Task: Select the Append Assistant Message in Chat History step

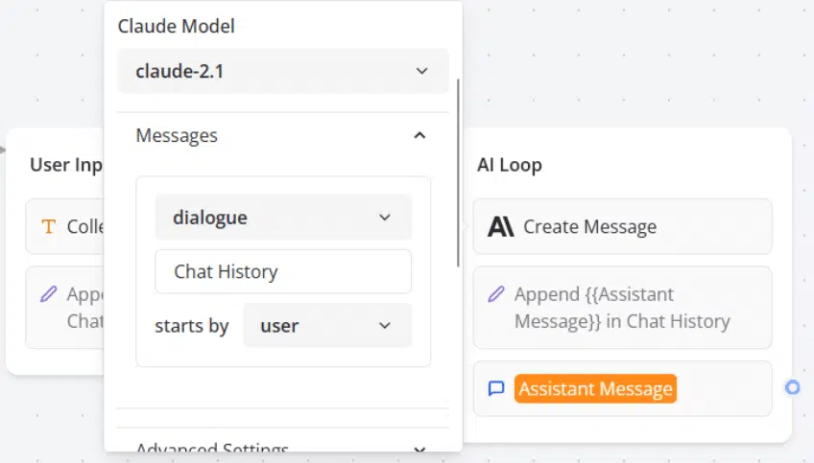Action: [x=622, y=308]
